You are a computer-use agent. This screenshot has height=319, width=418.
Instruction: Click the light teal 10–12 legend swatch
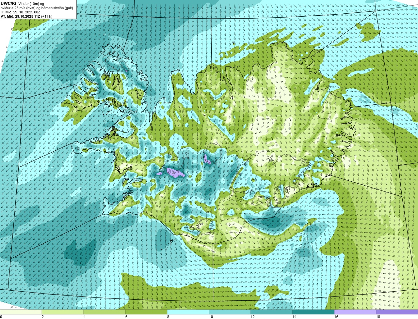pyautogui.click(x=230, y=312)
